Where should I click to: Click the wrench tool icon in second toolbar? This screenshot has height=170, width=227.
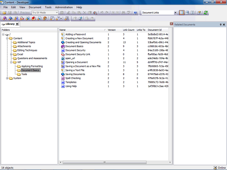click(x=67, y=18)
